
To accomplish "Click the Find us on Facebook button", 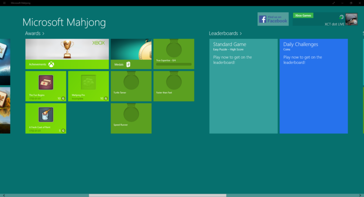I will (273, 19).
